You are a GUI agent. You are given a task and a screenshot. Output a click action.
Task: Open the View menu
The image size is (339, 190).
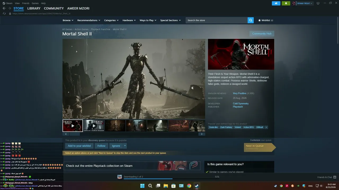pyautogui.click(x=17, y=3)
